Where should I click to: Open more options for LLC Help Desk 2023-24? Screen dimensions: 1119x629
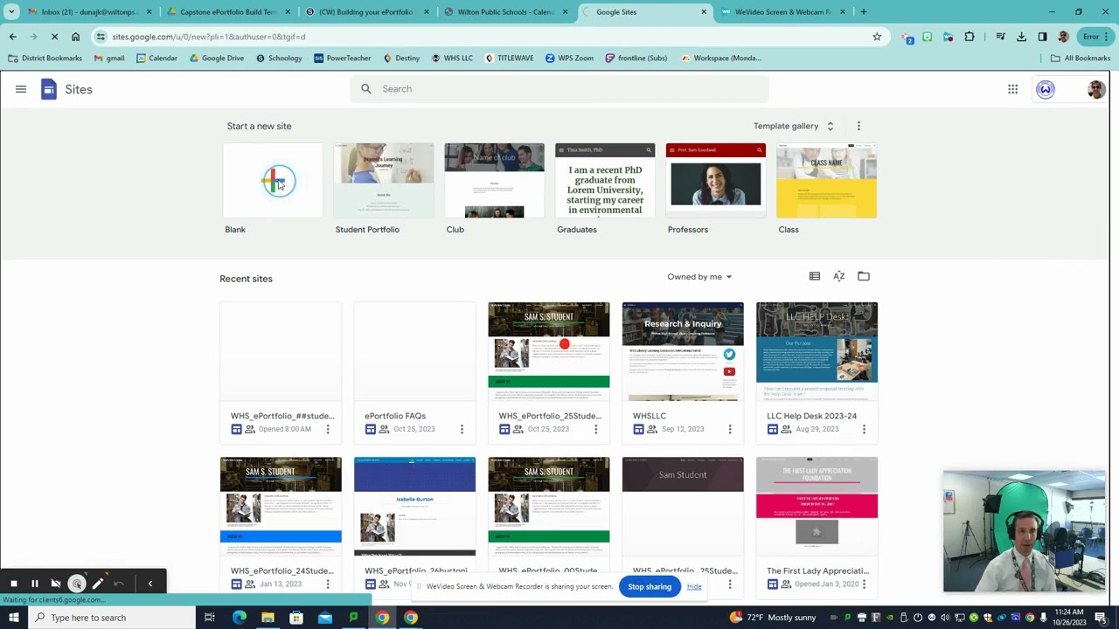click(x=864, y=429)
